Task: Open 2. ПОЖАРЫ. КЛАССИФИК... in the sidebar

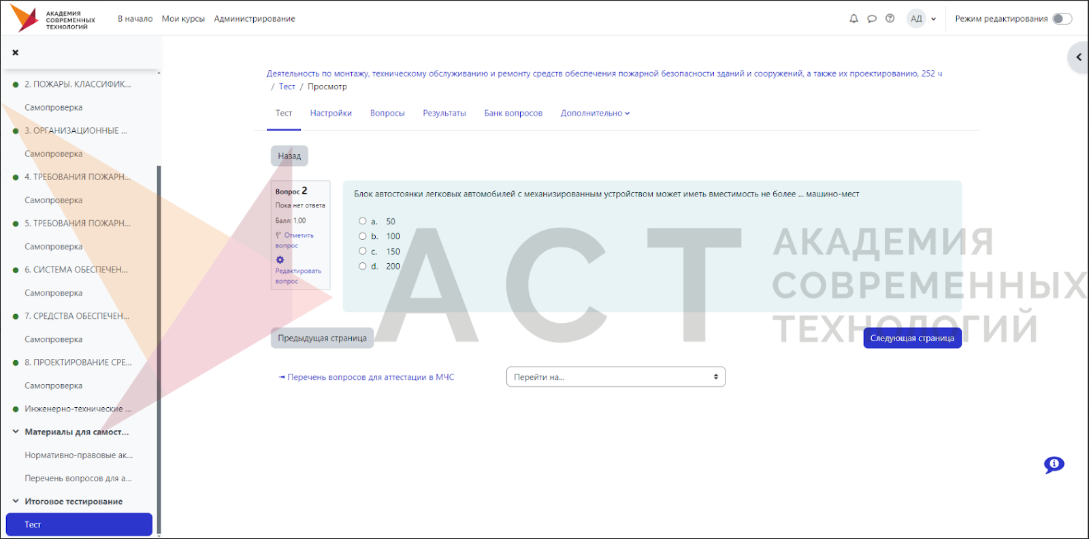Action: 78,84
